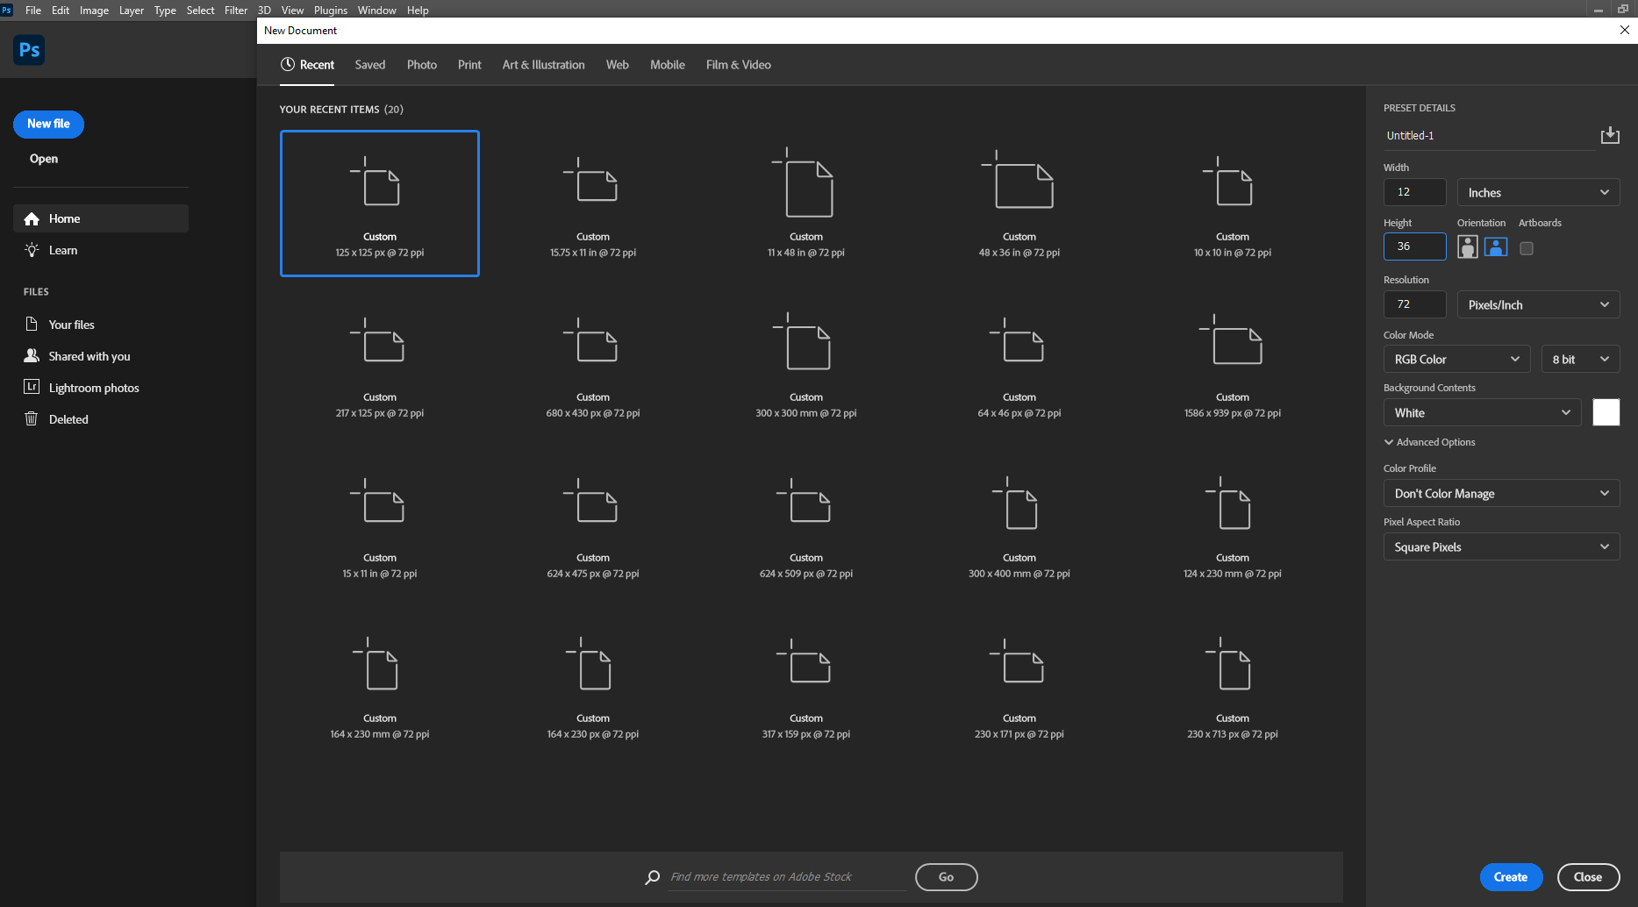Screen dimensions: 1638x907
Task: Switch to the Art & Illustration tab
Action: (543, 65)
